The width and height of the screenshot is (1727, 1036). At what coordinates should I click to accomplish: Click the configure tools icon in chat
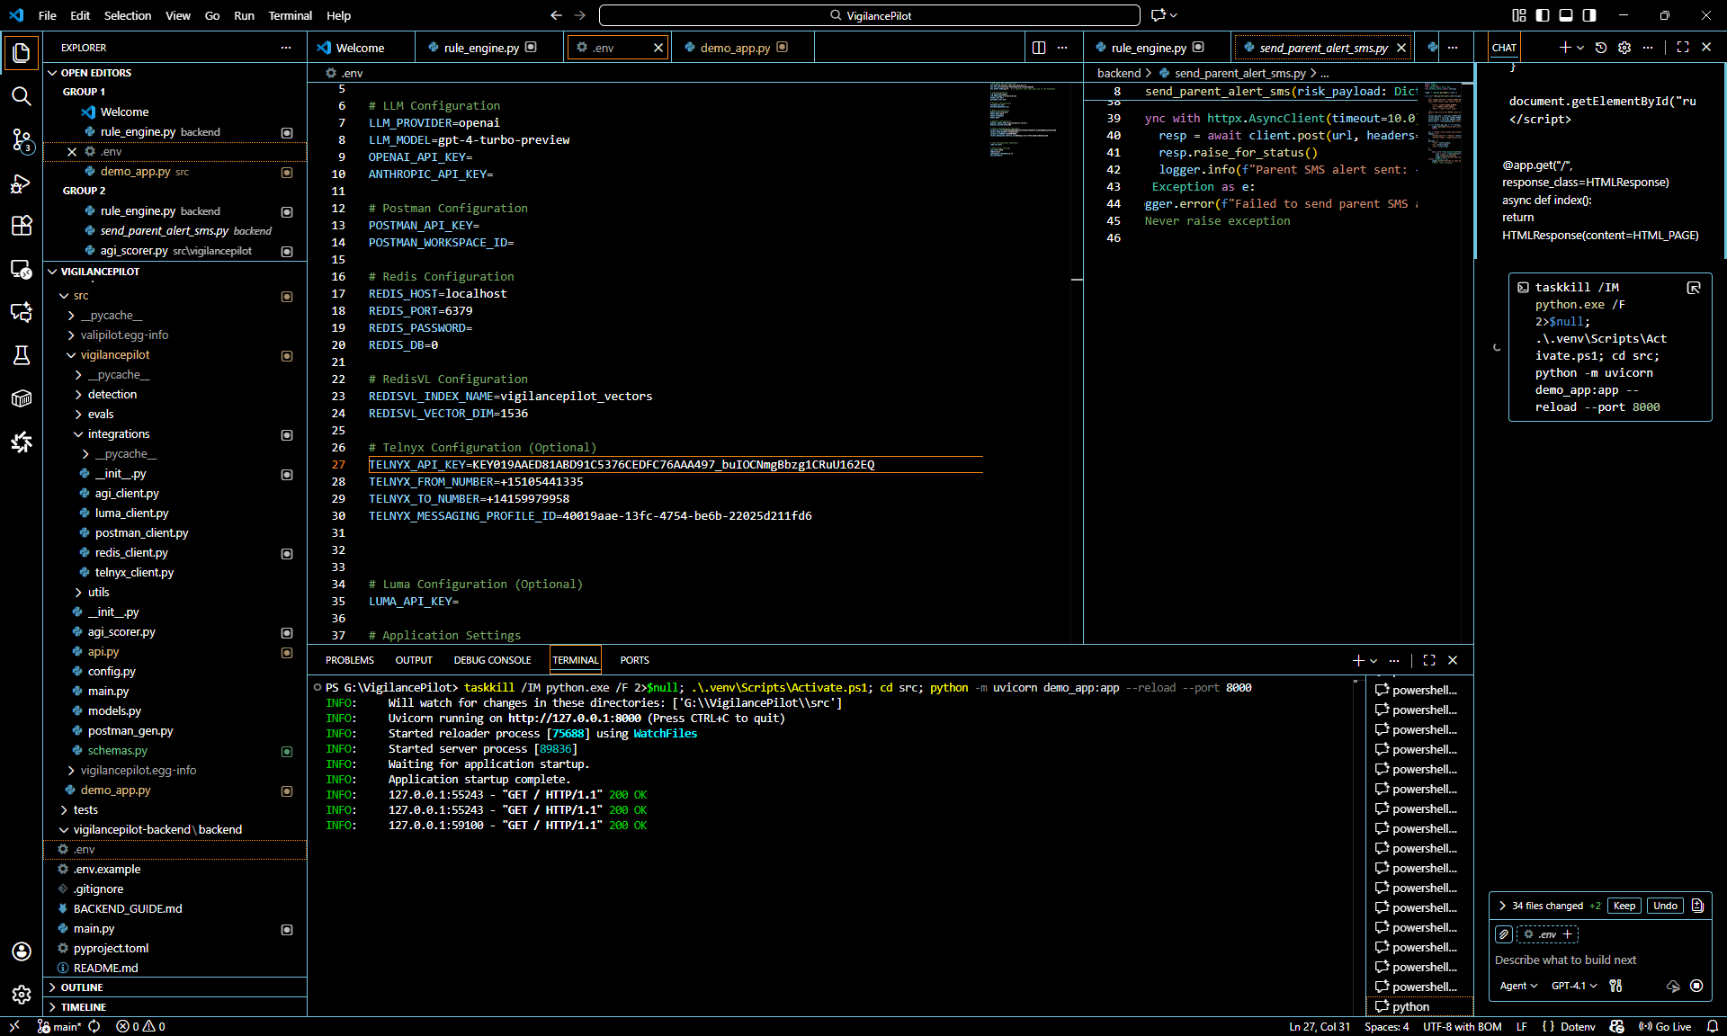1615,986
